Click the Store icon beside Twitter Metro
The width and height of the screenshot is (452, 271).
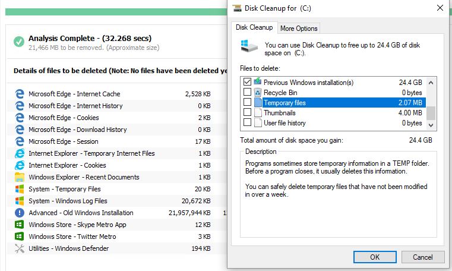(20, 237)
